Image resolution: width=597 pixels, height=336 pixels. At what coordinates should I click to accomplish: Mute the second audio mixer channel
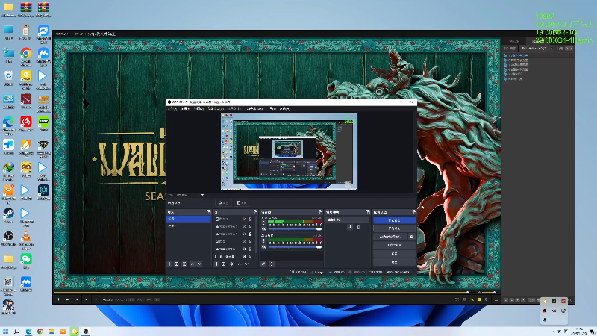(264, 247)
